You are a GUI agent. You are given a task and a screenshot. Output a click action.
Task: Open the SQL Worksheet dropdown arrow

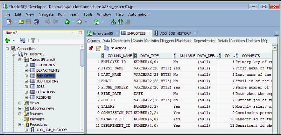[x=103, y=22]
